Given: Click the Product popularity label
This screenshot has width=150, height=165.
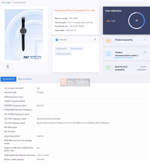Looking at the screenshot, I should 124,40.
